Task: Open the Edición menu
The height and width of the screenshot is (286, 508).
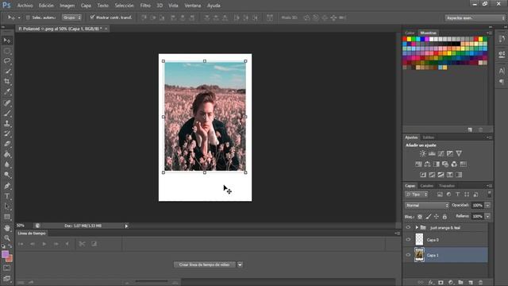Action: point(46,6)
